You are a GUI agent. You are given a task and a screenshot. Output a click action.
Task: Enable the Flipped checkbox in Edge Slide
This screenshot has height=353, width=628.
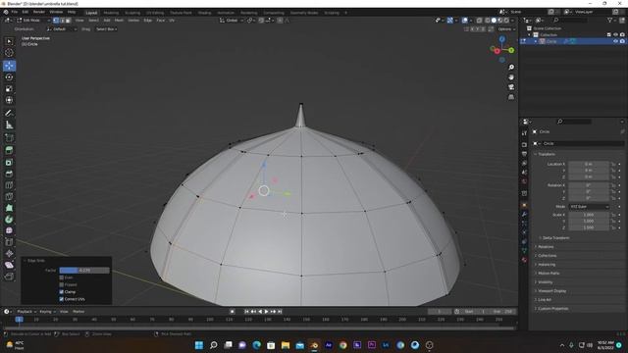tap(61, 284)
